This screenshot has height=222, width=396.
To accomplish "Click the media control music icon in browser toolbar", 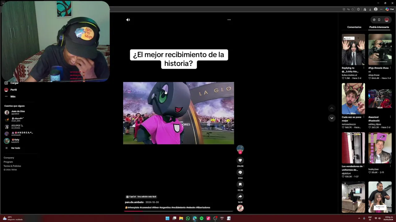I will 365,9.
